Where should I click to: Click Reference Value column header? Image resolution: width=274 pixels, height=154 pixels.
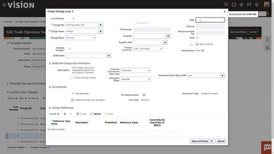coord(129,123)
